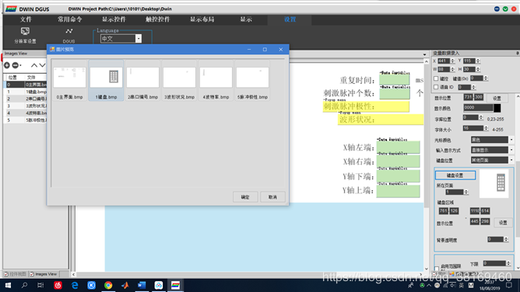Adjust the Y coordinate stepper

pyautogui.click(x=477, y=61)
